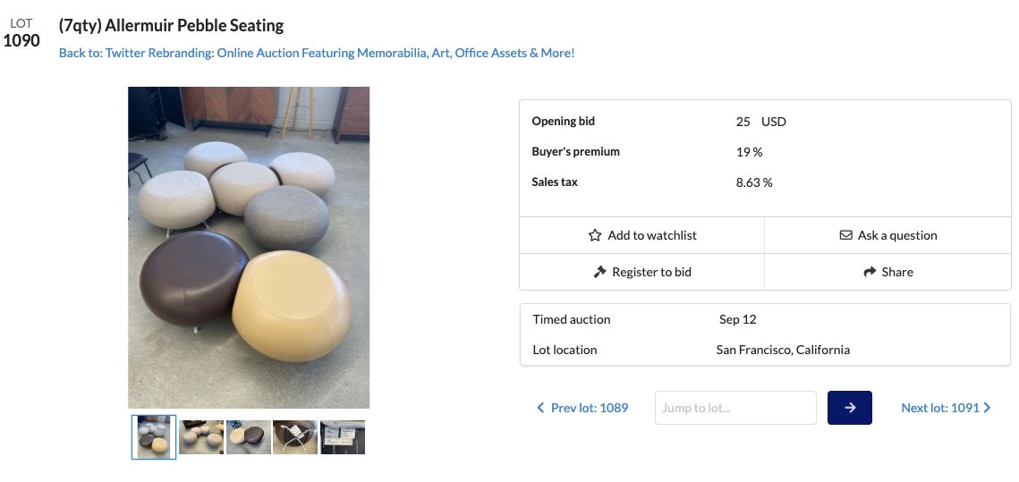Viewport: 1019px width, 482px height.
Task: Select the second thumbnail of grey pebble seats
Action: coord(201,437)
